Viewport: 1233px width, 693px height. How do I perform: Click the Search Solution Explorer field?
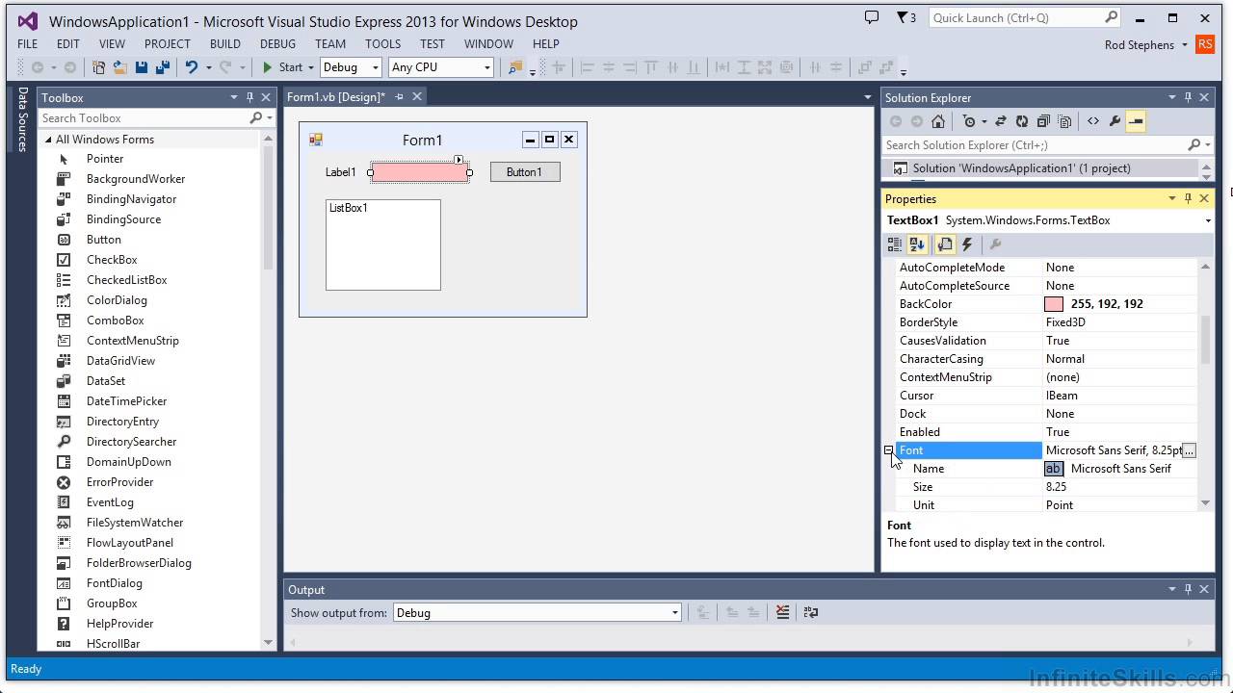[x=1036, y=145]
